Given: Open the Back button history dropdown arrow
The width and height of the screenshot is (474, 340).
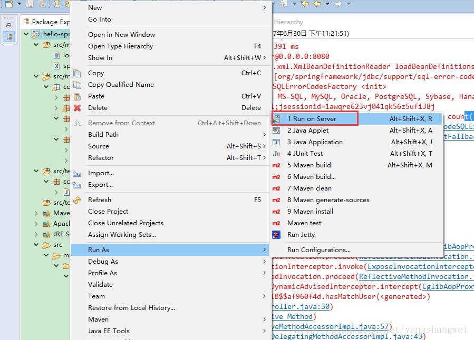Looking at the screenshot, I should click(328, 3).
